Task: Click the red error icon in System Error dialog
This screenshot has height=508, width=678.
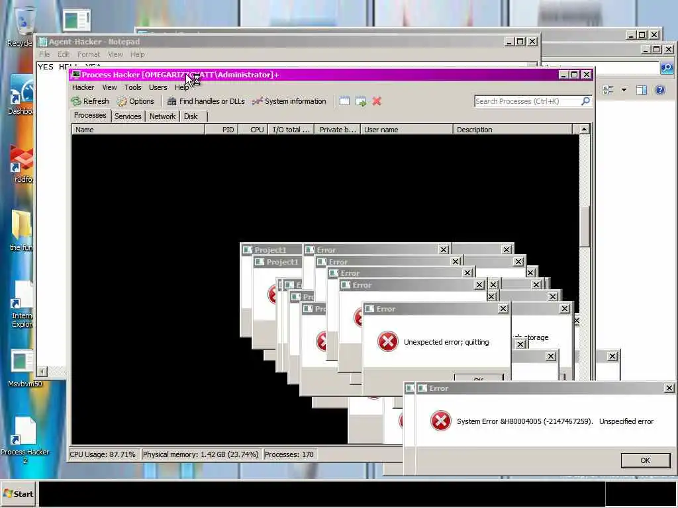Action: tap(440, 421)
